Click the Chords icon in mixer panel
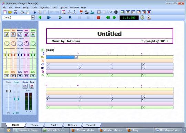 25,86
